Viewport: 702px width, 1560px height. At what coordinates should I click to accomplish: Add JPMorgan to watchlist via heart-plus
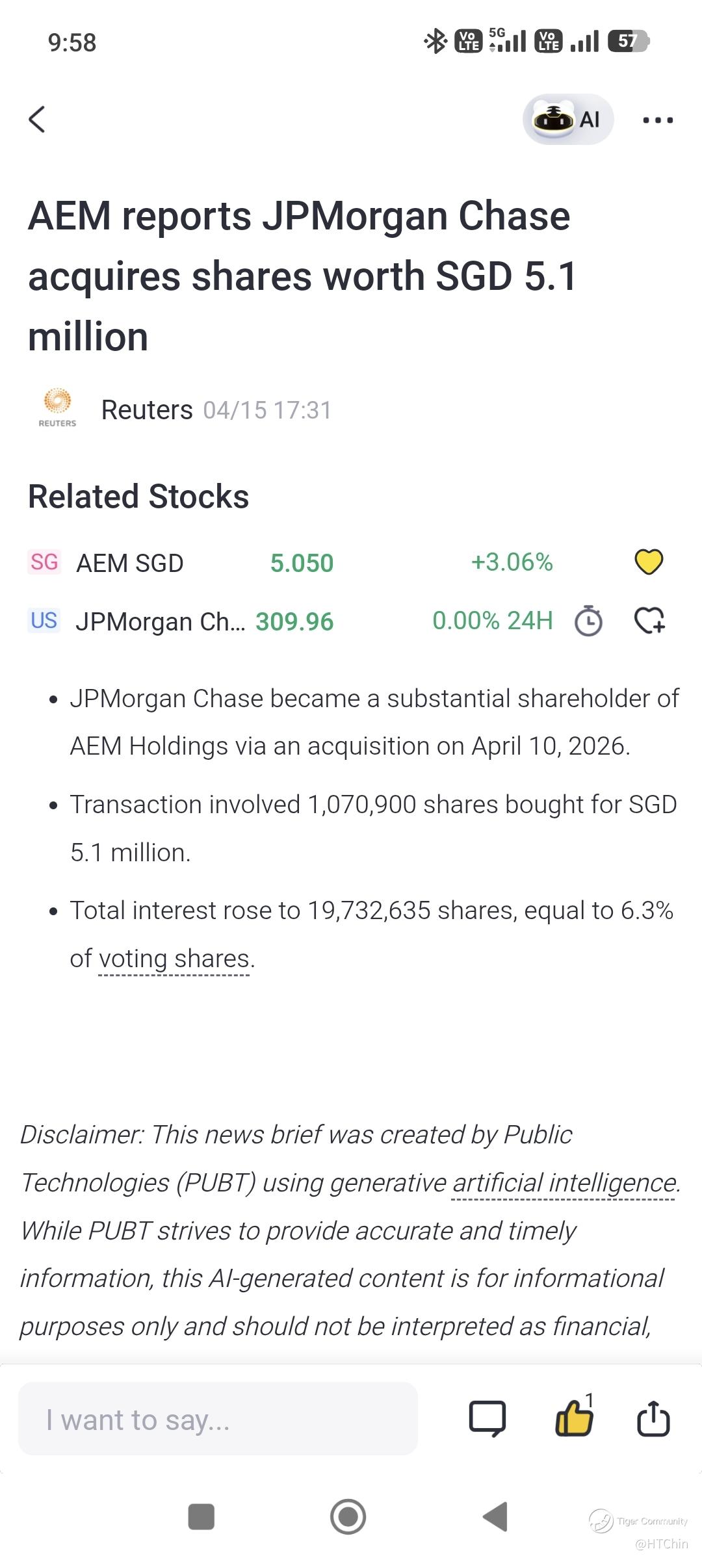(x=649, y=621)
